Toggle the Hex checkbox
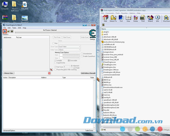The width and height of the screenshot is (170, 136). [53, 43]
